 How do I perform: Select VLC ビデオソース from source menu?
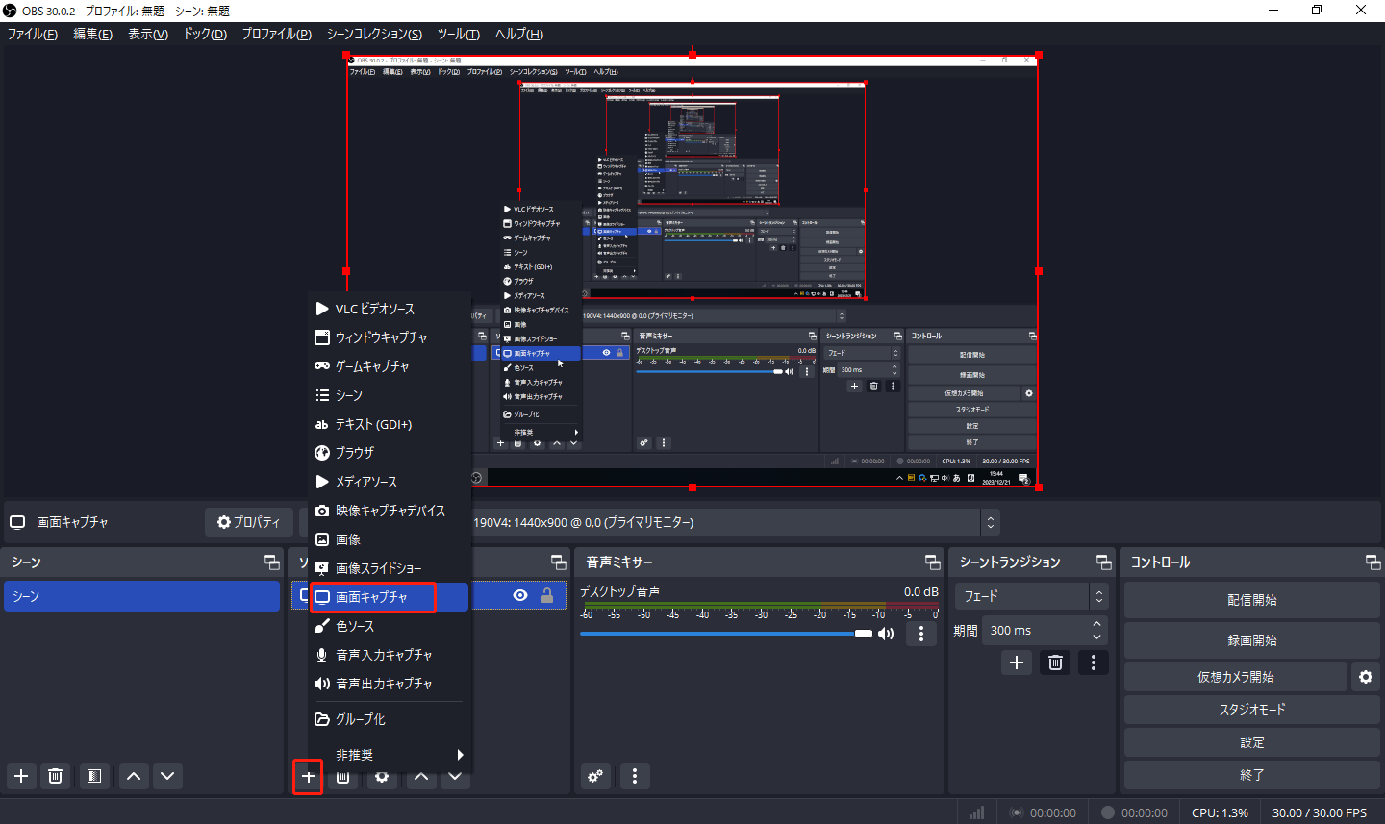click(390, 309)
